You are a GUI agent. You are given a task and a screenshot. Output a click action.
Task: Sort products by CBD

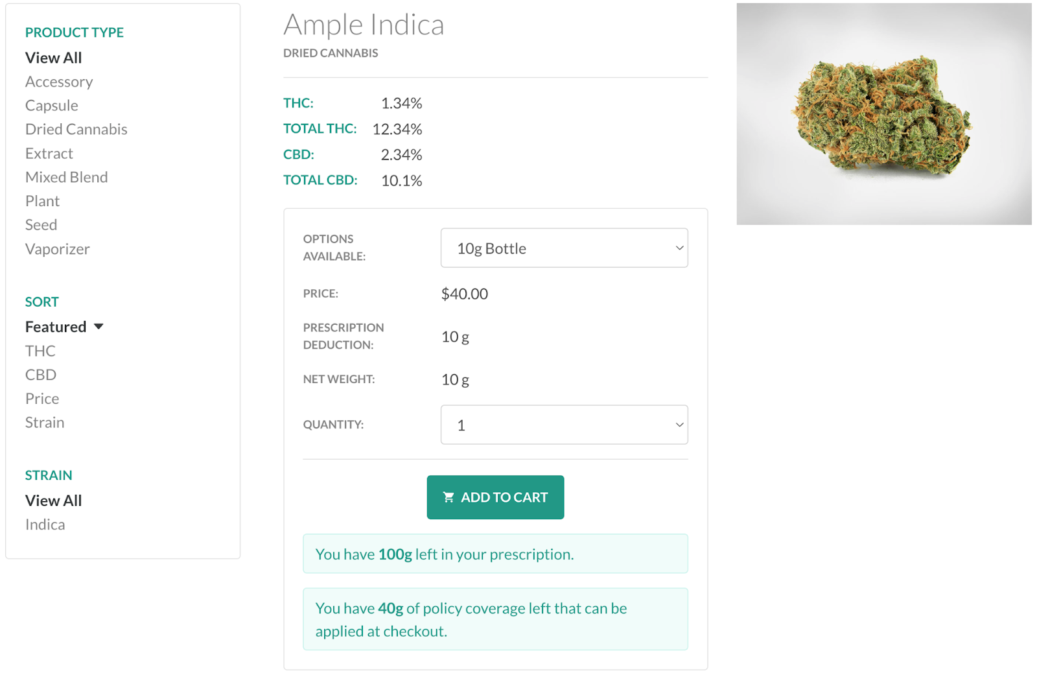[41, 375]
